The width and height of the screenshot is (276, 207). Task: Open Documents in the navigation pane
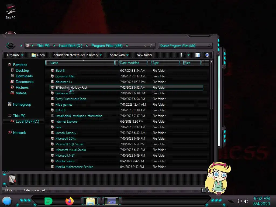pos(25,82)
